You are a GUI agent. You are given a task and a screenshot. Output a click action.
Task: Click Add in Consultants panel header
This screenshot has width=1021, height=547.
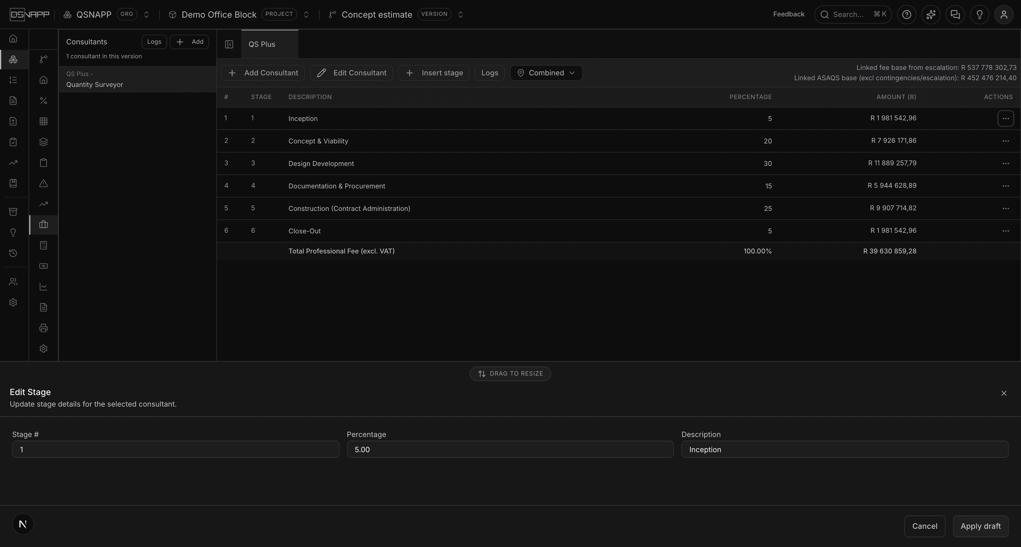pos(189,42)
